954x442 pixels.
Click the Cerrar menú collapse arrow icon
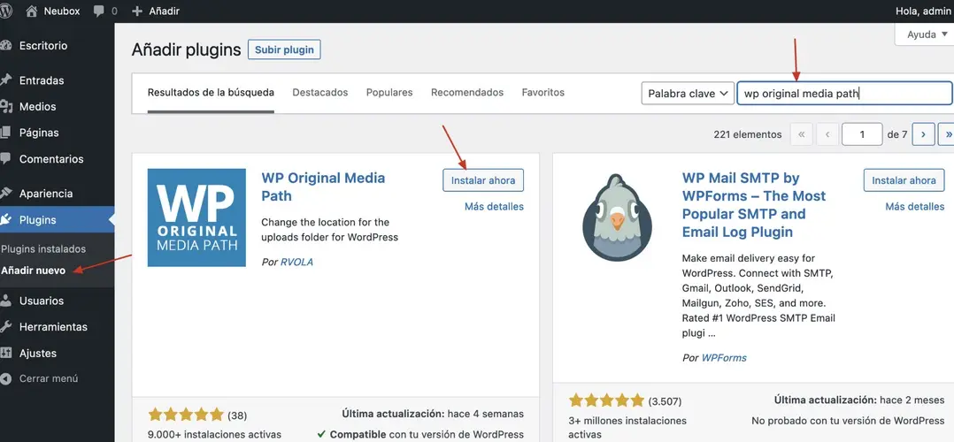point(6,378)
